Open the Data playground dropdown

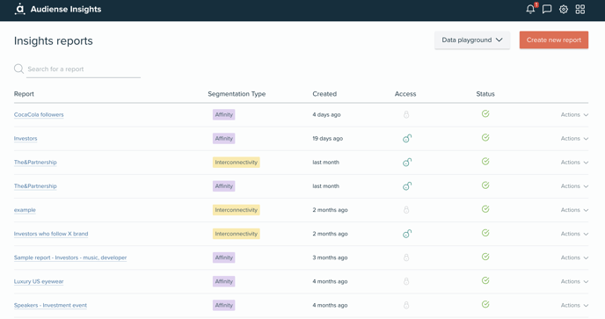[472, 40]
